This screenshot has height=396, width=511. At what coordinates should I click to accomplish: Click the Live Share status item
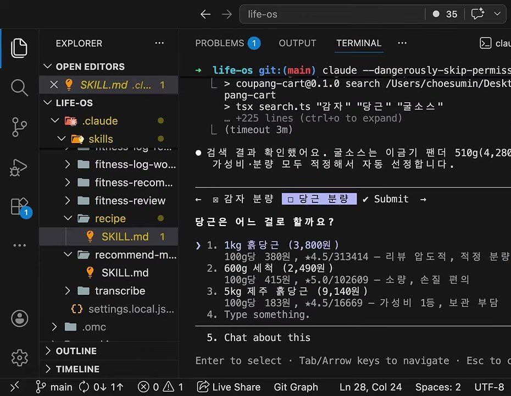click(229, 387)
